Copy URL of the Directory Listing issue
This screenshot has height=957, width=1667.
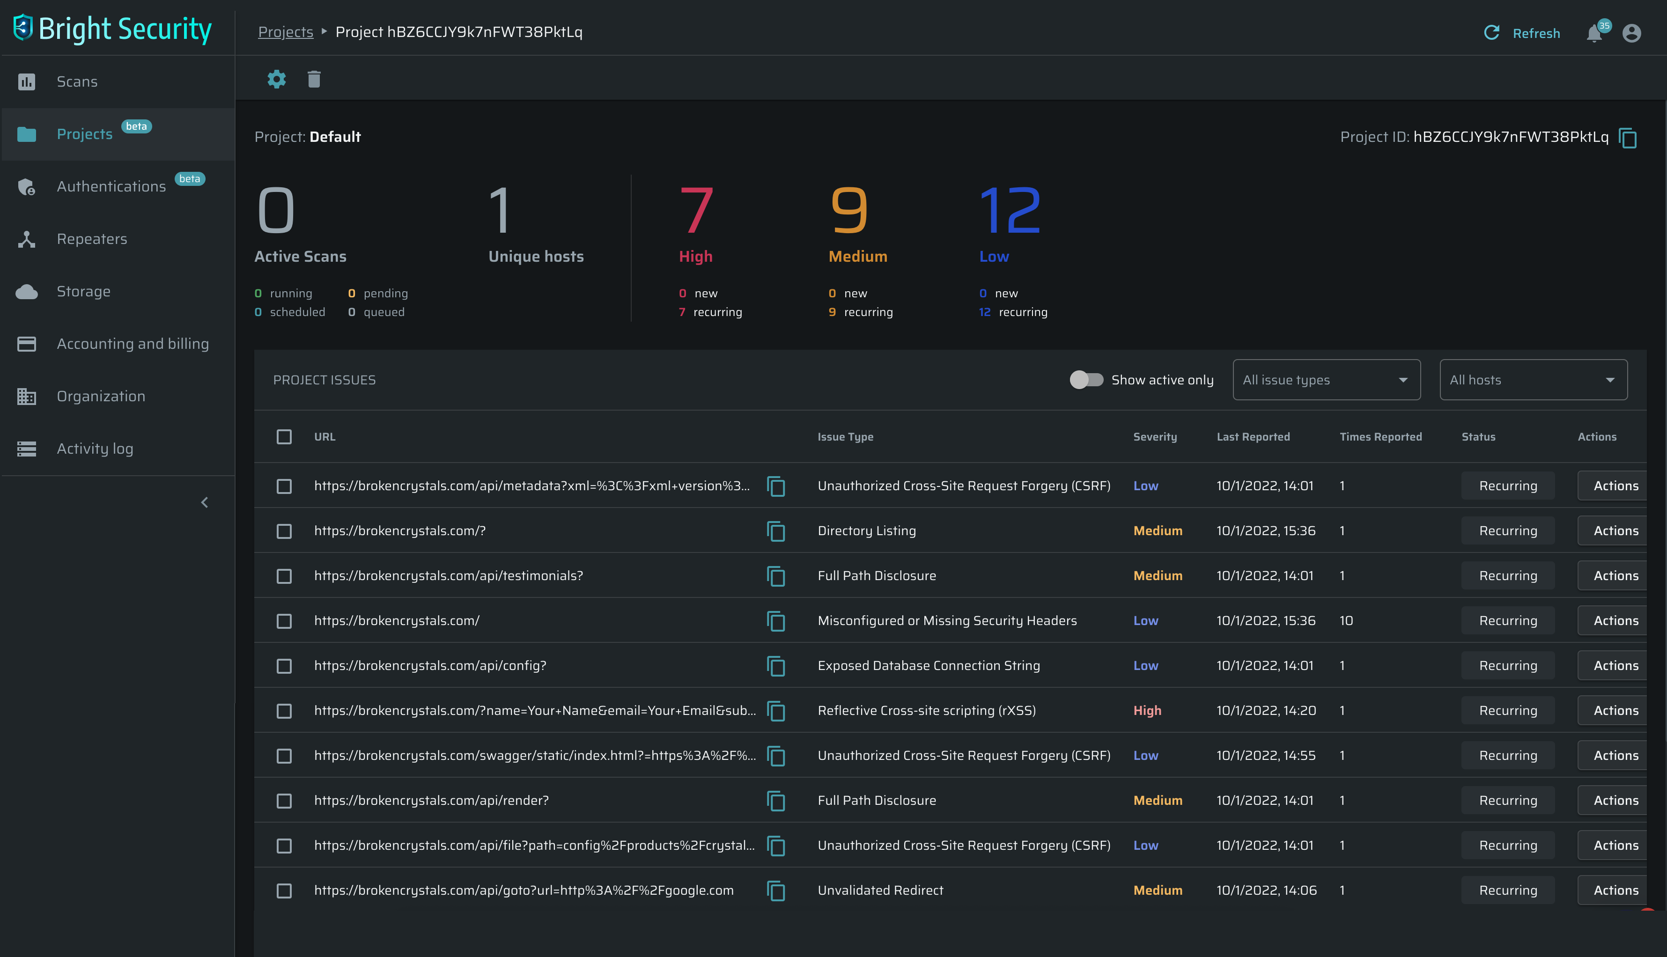point(776,531)
